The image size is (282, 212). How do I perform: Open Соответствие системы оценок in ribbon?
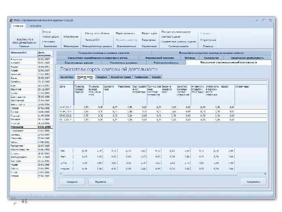(x=179, y=42)
